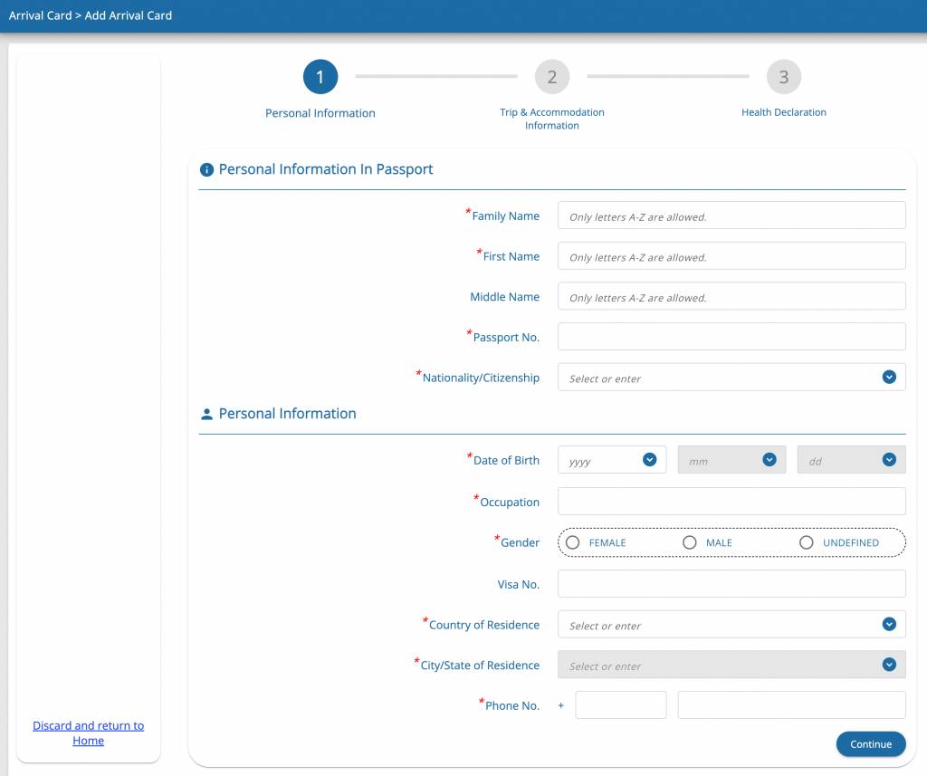Viewport: 927px width, 776px height.
Task: Focus the Family Name text field
Action: (731, 216)
